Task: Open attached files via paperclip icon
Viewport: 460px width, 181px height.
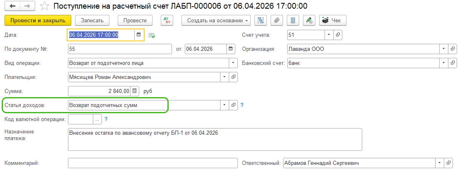Action: click(x=276, y=20)
